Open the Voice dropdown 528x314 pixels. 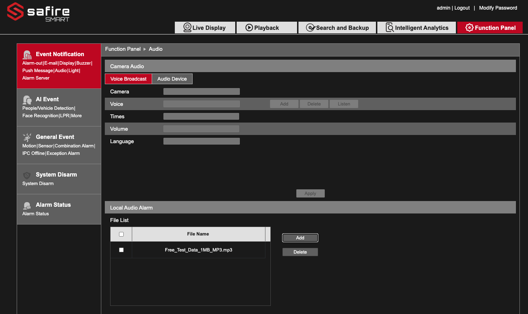coord(201,104)
